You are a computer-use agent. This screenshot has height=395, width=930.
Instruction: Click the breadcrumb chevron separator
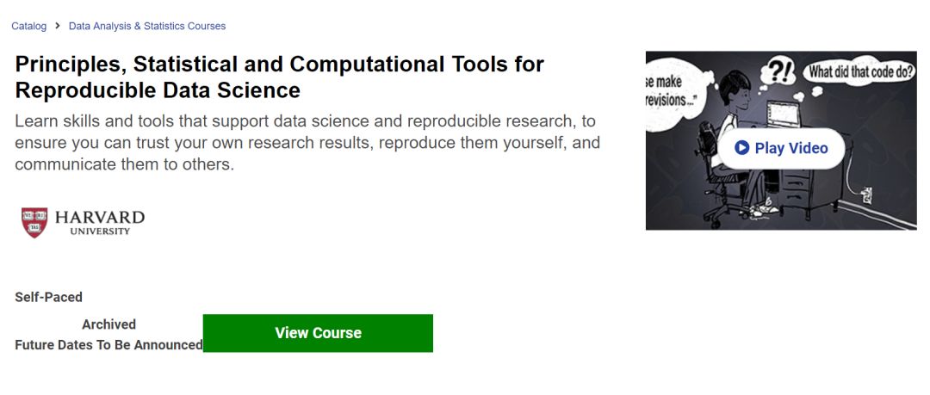(x=58, y=26)
